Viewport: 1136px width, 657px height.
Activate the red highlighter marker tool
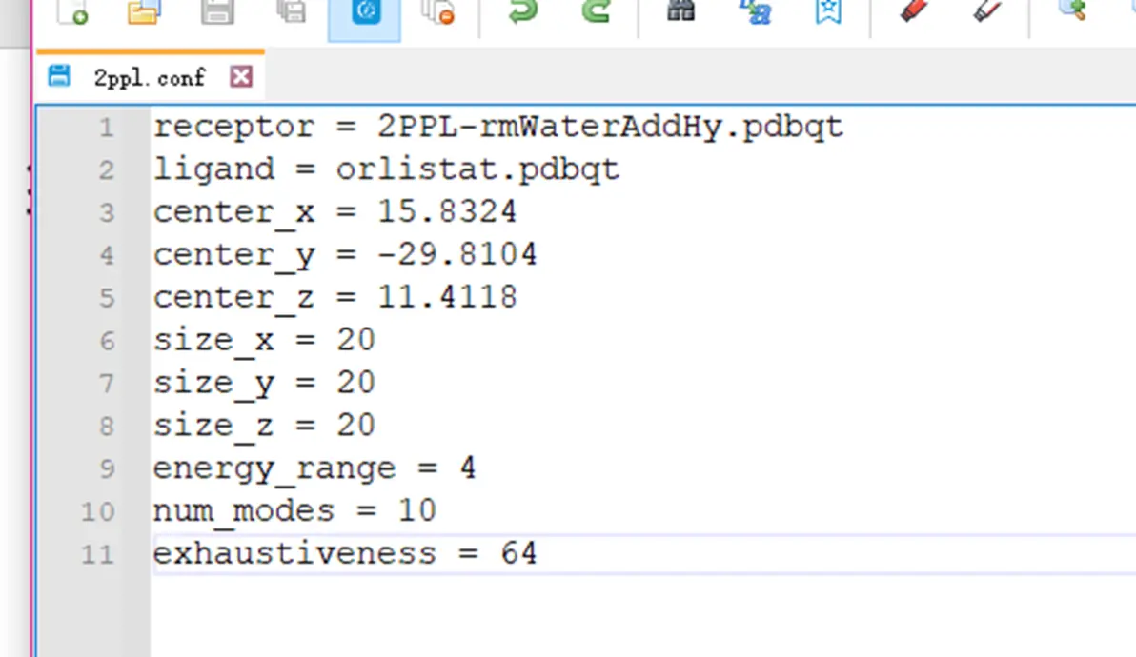[911, 13]
